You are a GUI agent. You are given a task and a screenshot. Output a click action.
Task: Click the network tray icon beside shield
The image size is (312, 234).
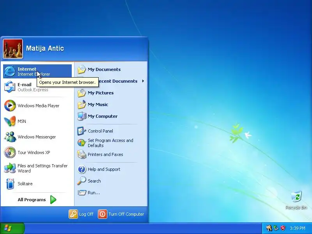click(x=276, y=228)
